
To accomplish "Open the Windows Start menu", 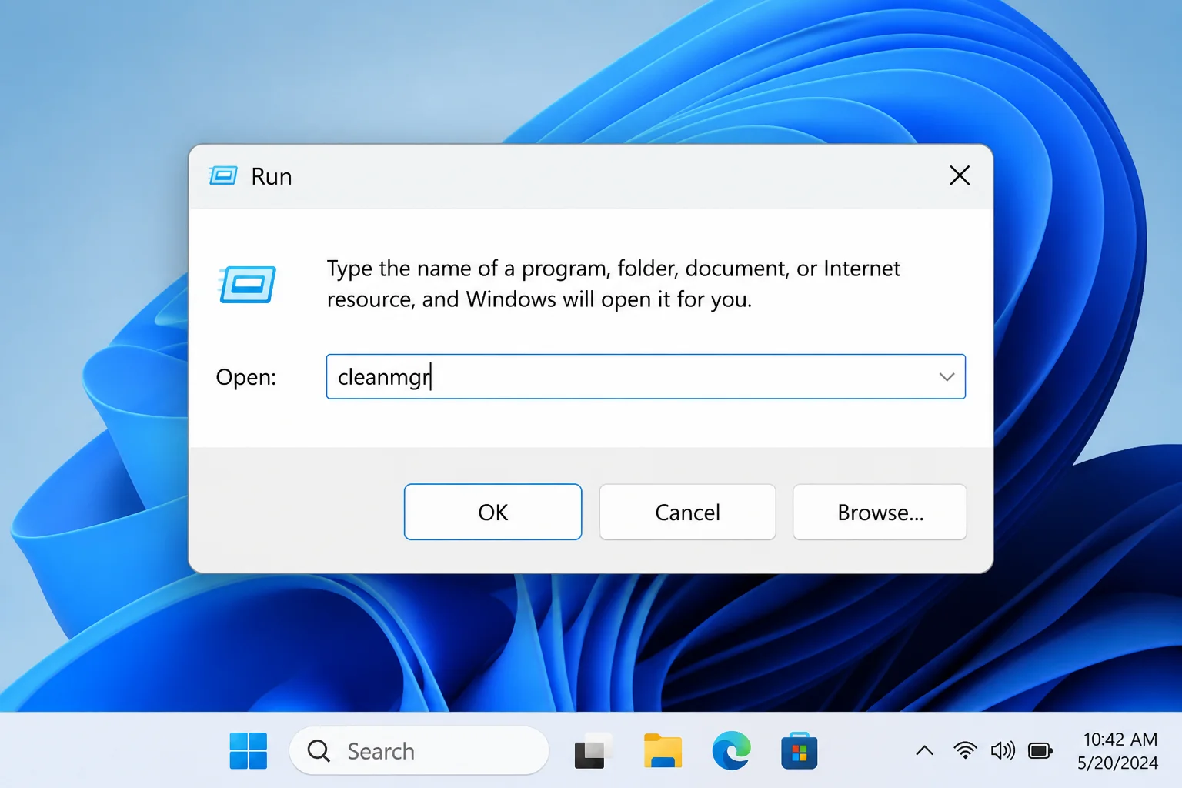I will pyautogui.click(x=249, y=750).
